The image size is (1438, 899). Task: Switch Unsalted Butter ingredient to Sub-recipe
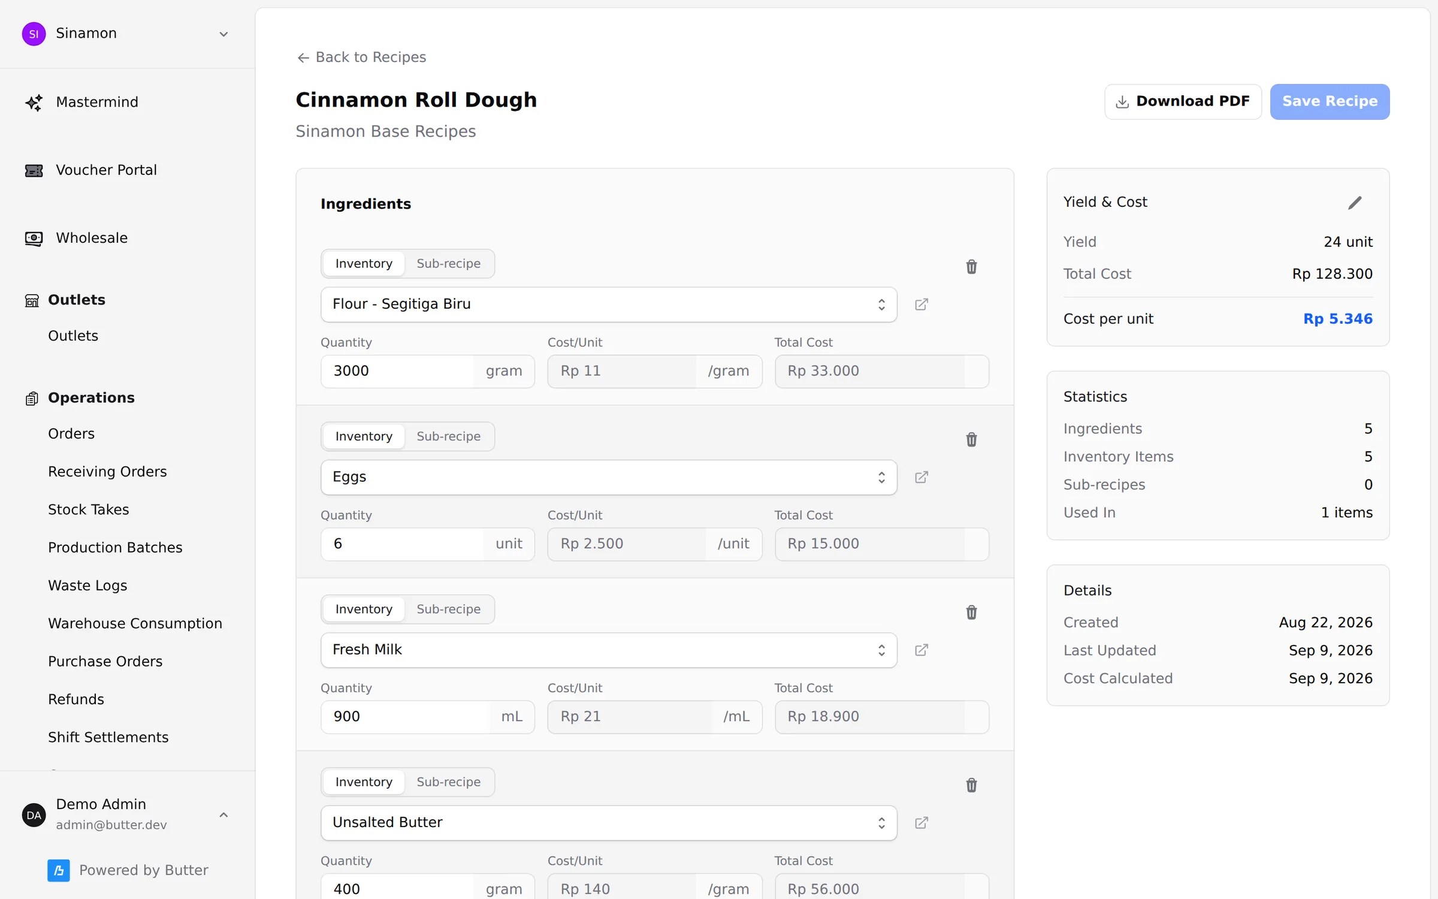[448, 782]
